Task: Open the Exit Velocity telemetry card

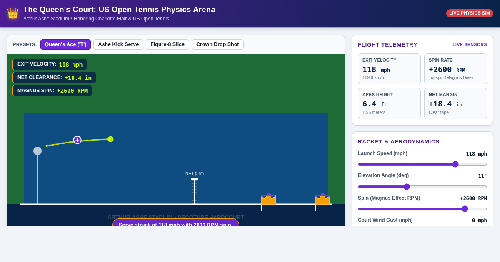Action: click(x=389, y=69)
